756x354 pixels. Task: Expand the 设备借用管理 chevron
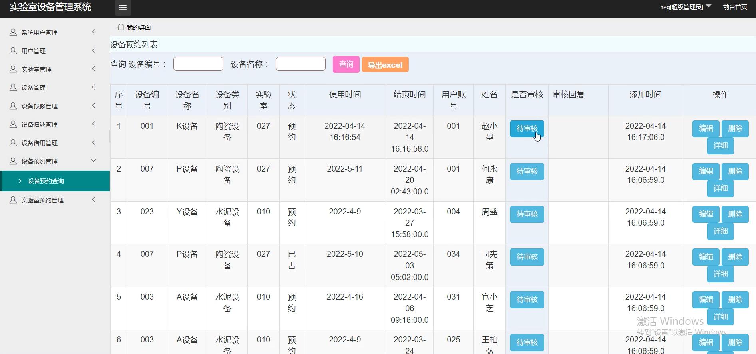(94, 142)
